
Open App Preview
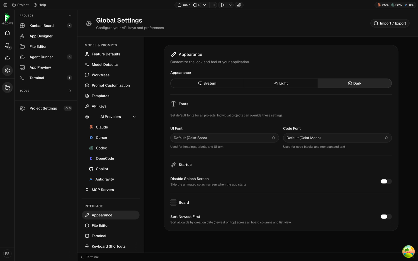click(46, 67)
